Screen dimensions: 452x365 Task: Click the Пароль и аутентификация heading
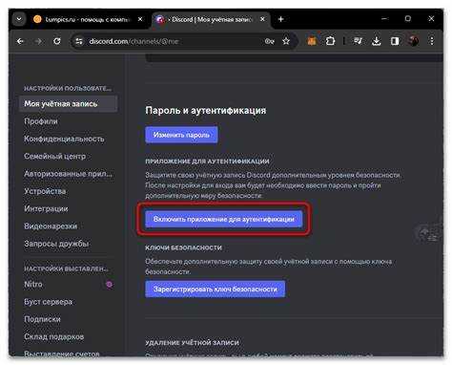pos(206,111)
